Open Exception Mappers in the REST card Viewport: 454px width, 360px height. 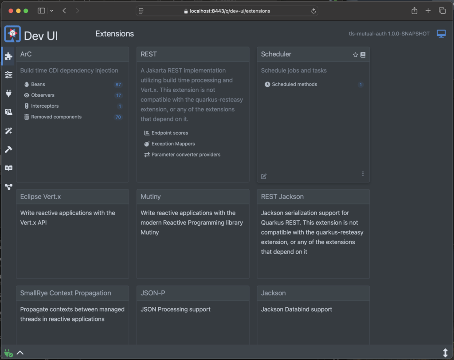click(173, 144)
